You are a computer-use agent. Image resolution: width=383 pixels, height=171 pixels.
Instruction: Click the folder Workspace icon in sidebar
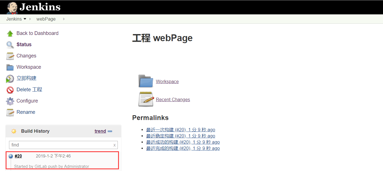pos(10,67)
